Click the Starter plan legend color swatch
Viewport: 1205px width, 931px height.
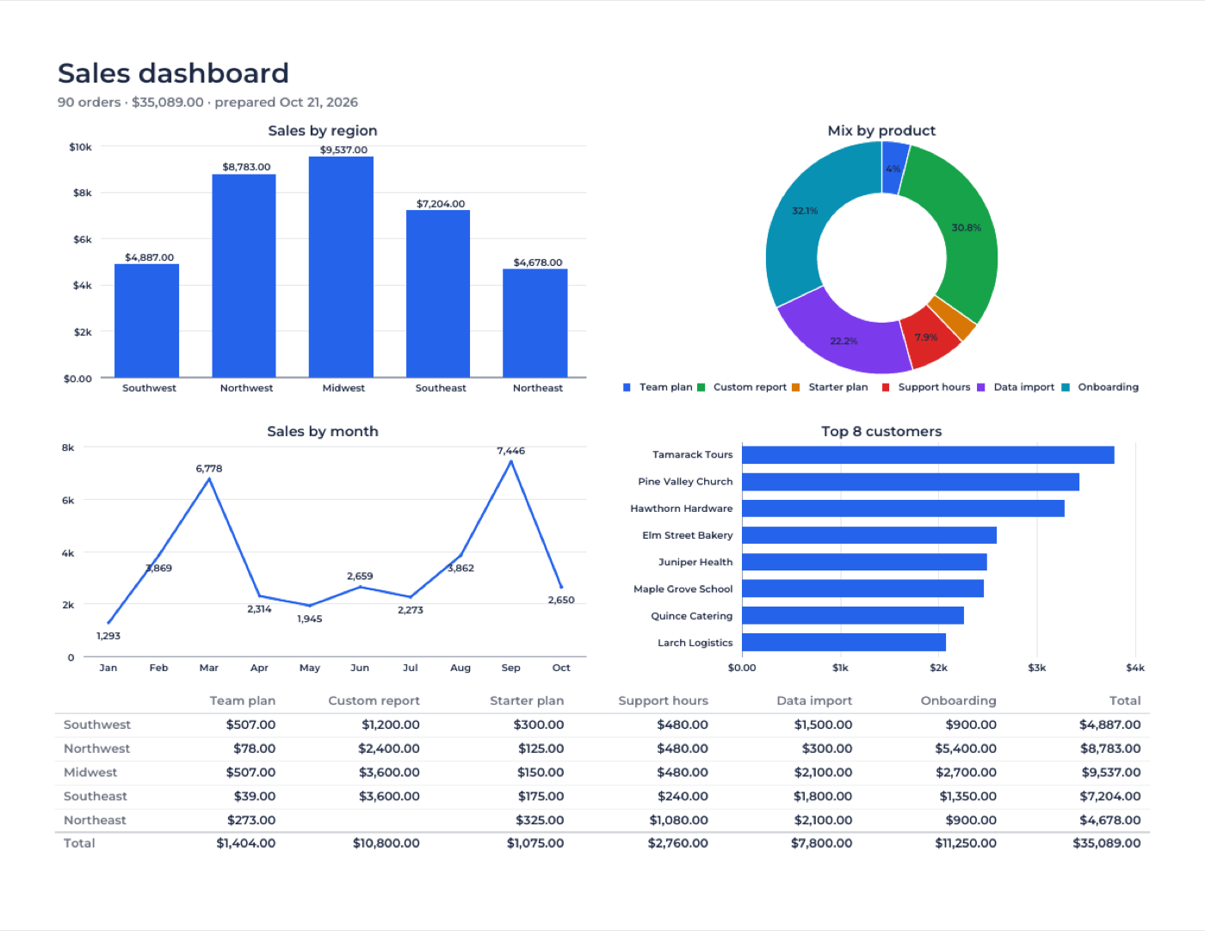click(796, 387)
